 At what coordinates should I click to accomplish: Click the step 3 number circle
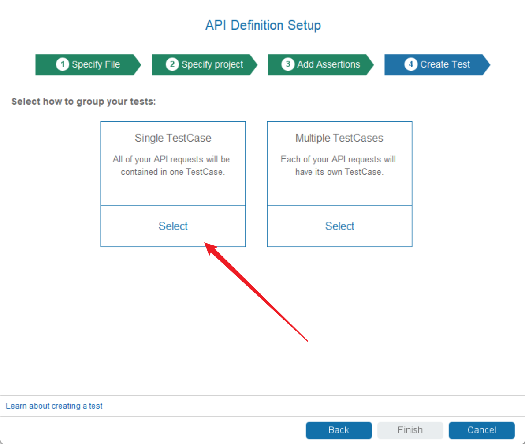point(288,64)
